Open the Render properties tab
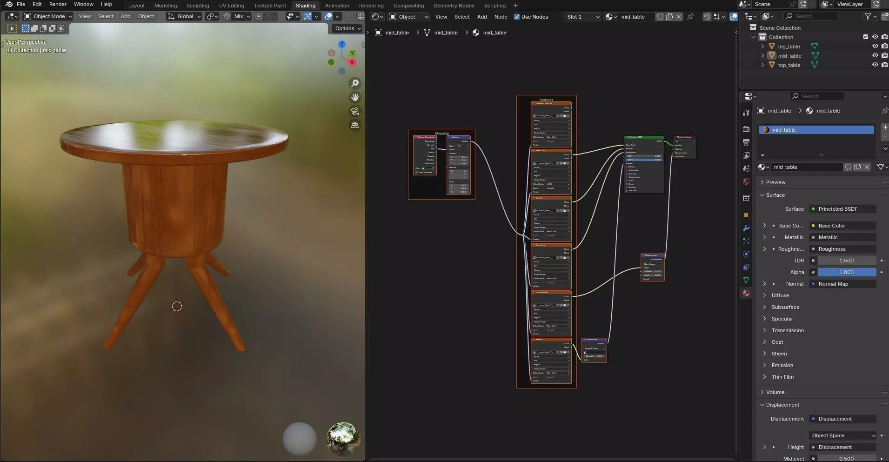This screenshot has height=462, width=889. 746,129
